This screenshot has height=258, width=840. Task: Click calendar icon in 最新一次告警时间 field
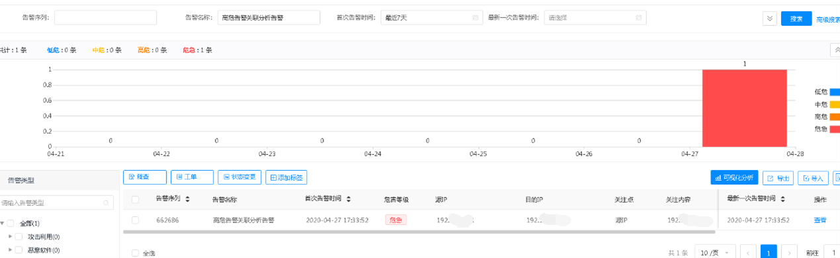tap(638, 18)
